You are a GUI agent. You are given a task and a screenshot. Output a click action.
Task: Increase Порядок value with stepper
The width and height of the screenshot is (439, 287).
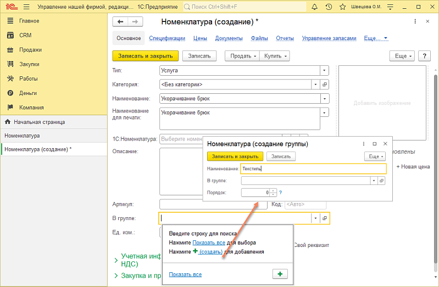point(273,190)
